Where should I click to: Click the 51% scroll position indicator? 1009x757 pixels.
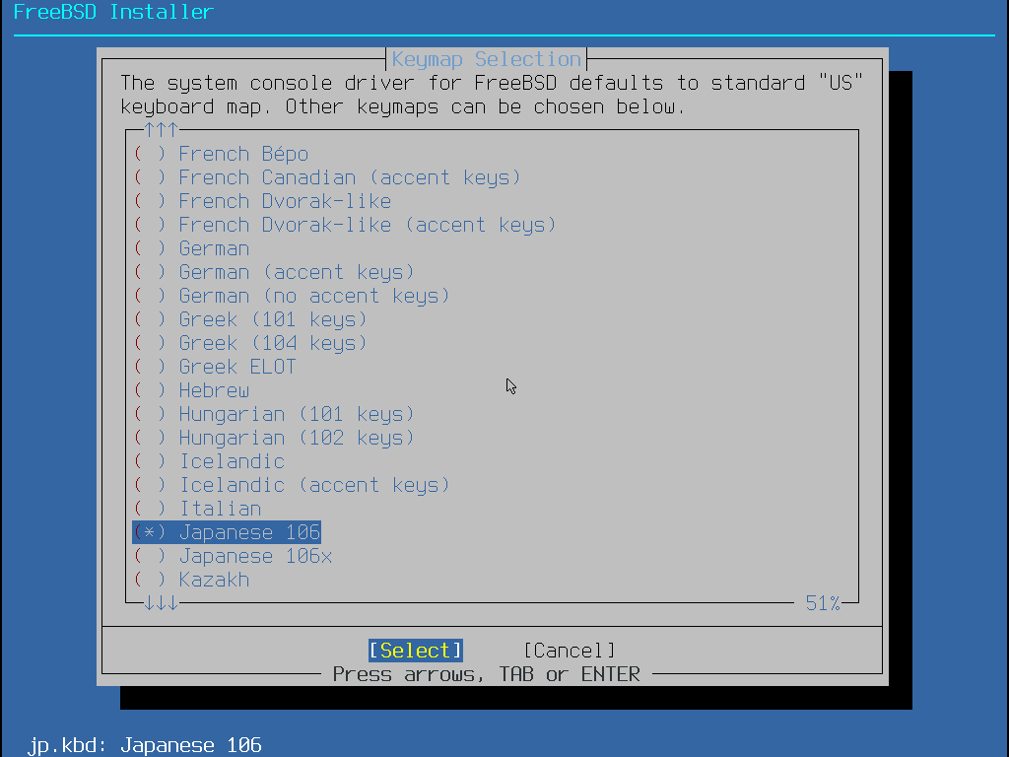pyautogui.click(x=823, y=603)
